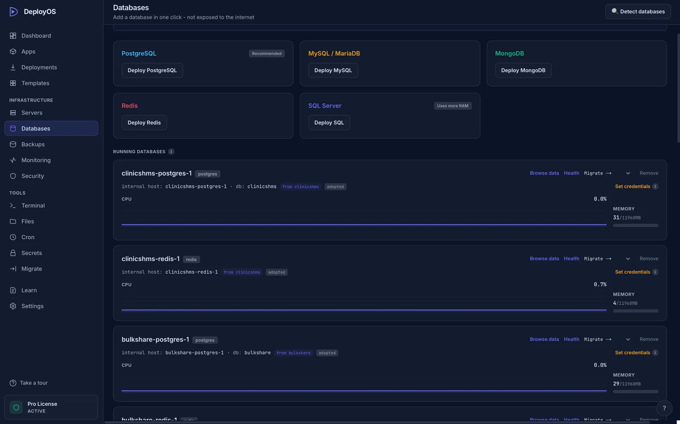Click the floating question mark help button
This screenshot has width=680, height=424.
pyautogui.click(x=664, y=408)
